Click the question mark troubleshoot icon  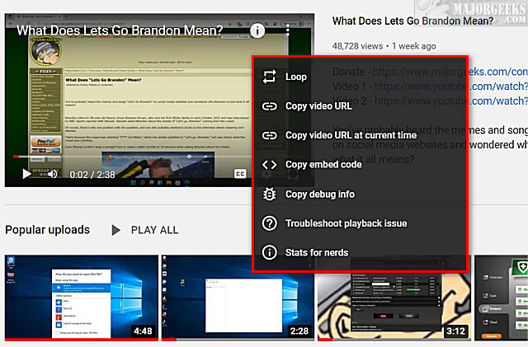270,223
